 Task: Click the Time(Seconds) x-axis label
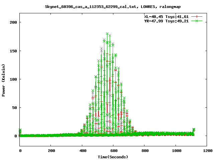[113, 157]
